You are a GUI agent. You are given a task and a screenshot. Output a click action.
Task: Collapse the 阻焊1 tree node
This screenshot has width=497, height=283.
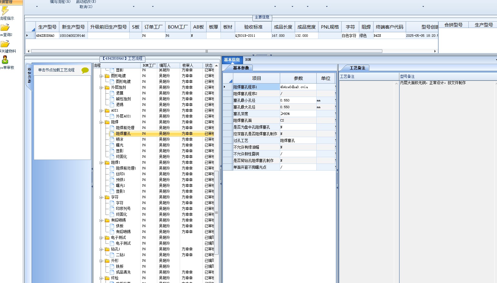point(101,163)
